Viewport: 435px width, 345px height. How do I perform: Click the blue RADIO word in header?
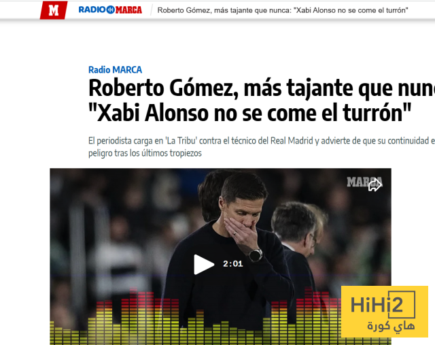[x=92, y=10]
